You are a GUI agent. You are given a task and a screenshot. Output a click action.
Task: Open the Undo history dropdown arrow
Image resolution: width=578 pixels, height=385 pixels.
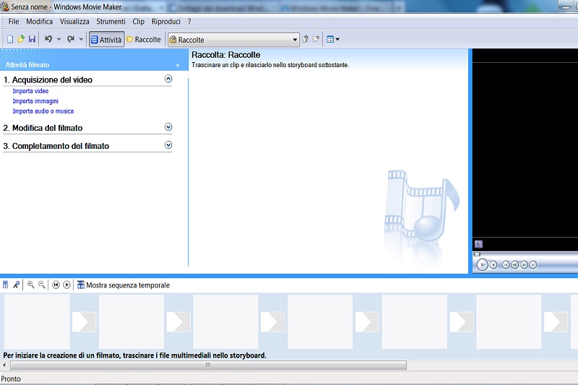tap(59, 39)
